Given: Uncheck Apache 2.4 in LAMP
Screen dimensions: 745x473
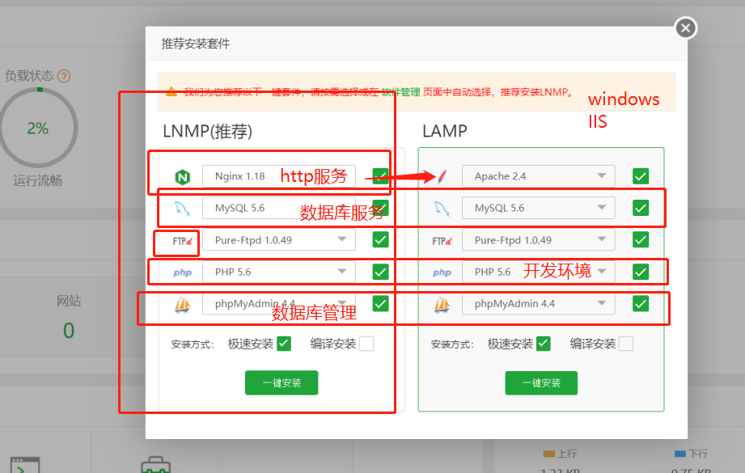Looking at the screenshot, I should [641, 176].
